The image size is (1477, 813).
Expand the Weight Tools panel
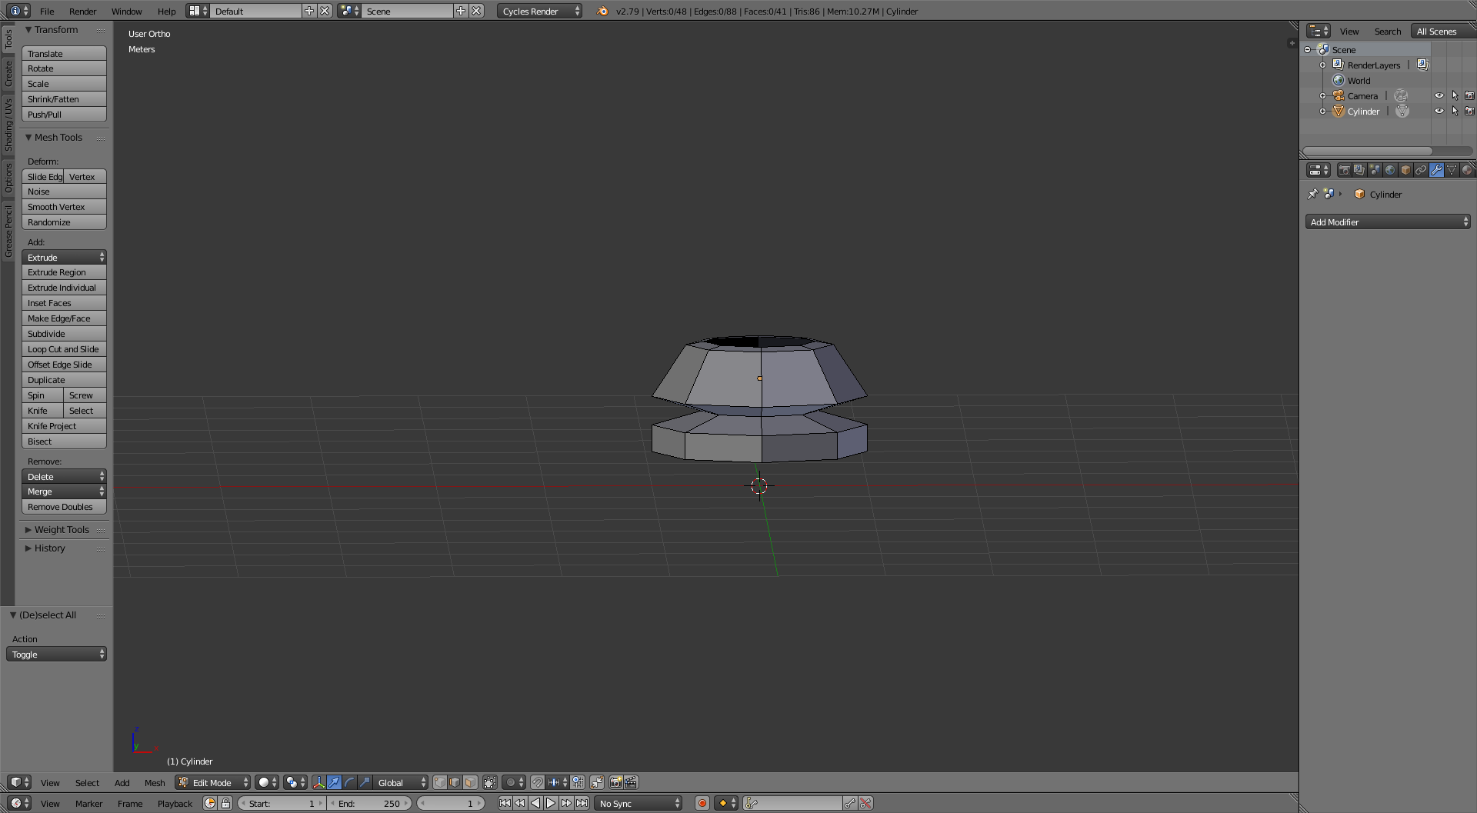click(x=62, y=530)
